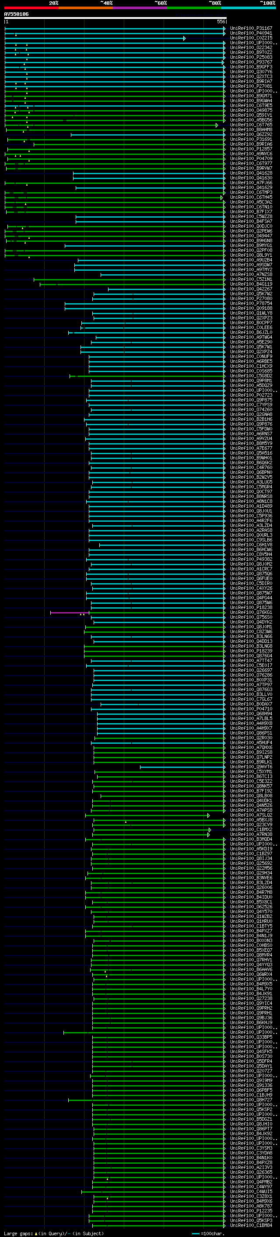Click the purple ~60% identity legend segment
The height and width of the screenshot is (1237, 280).
(140, 8)
